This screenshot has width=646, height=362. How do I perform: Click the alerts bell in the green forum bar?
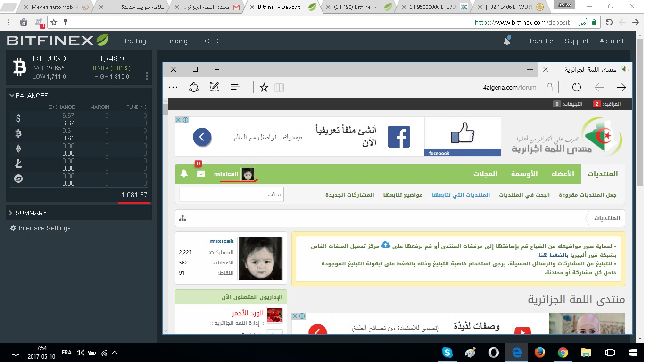184,173
